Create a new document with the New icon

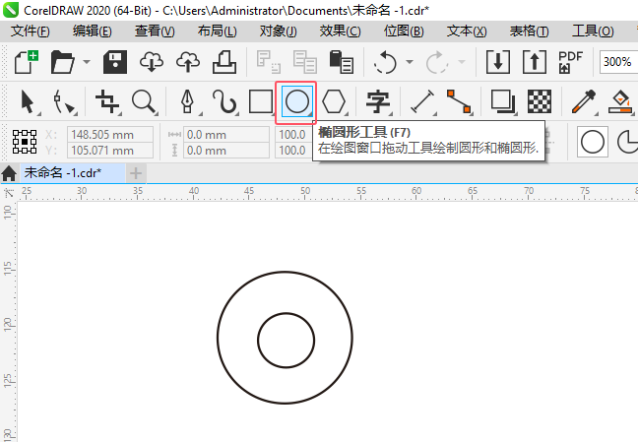pyautogui.click(x=27, y=62)
